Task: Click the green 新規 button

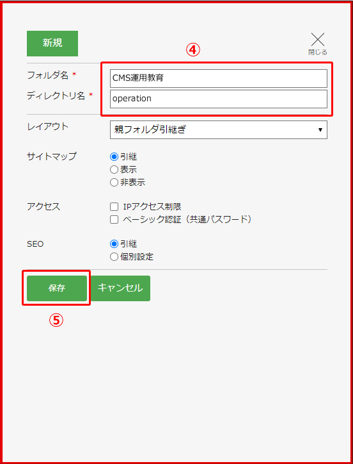Action: [x=52, y=43]
